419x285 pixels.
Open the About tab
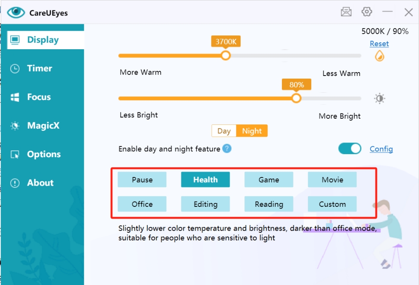click(40, 183)
